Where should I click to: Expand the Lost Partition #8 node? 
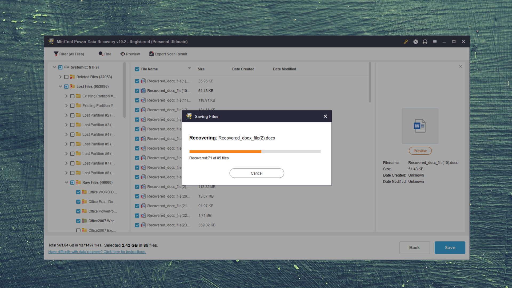click(66, 173)
